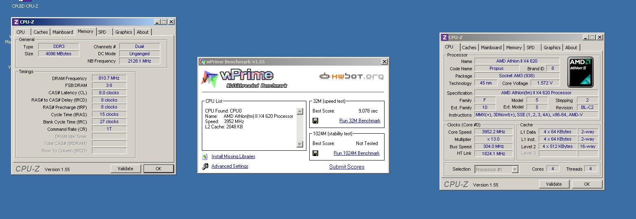Click the save icon beside Run 32M Benchmark
This screenshot has height=219, width=636.
pos(315,121)
